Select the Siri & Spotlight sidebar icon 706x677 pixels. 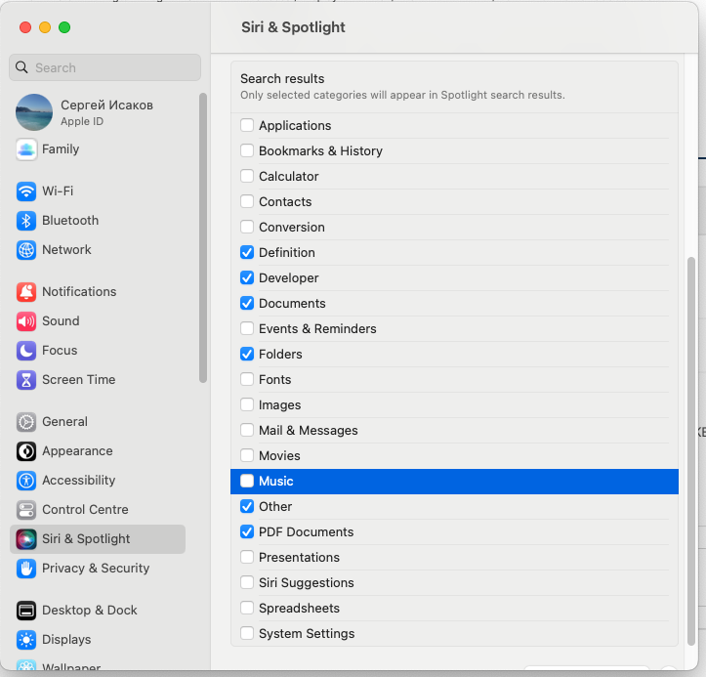[26, 538]
